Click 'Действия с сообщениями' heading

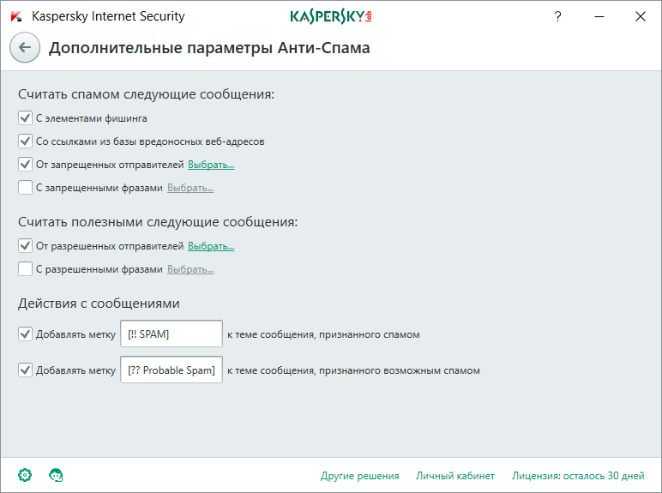pos(99,304)
